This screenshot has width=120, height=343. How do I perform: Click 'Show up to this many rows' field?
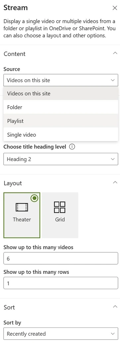click(x=61, y=283)
